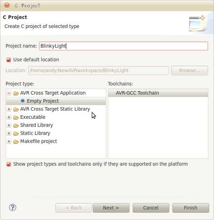
Task: Expand the Shared Library node
Action: (x=9, y=125)
